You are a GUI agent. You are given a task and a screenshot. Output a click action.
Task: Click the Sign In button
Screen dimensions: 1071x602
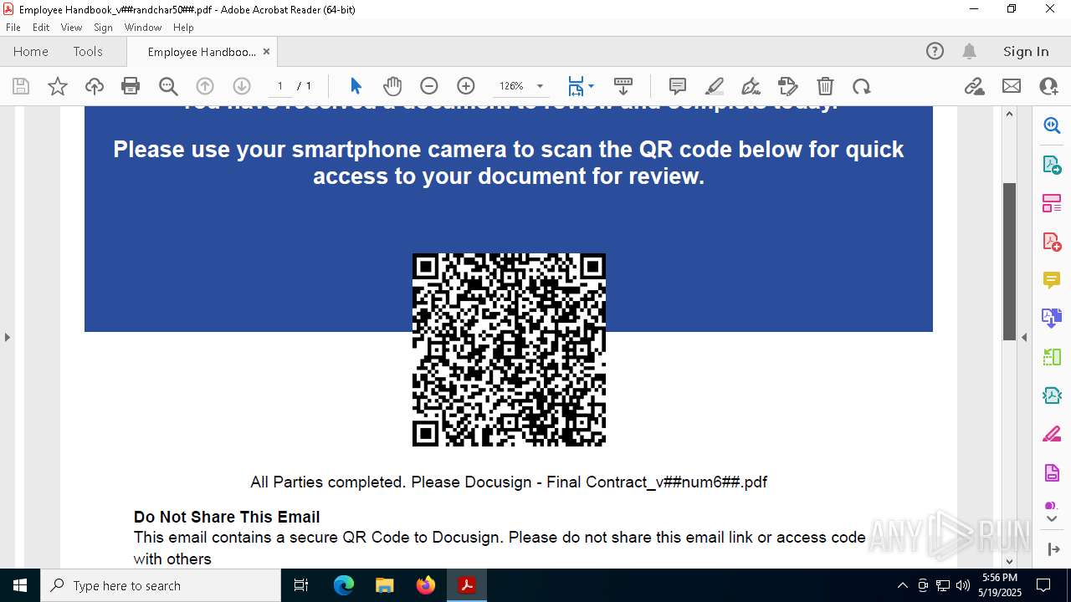click(1026, 51)
